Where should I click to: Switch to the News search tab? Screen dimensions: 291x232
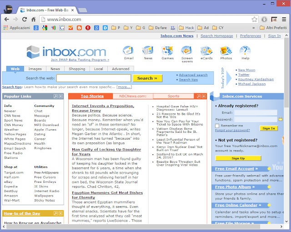click(x=55, y=69)
